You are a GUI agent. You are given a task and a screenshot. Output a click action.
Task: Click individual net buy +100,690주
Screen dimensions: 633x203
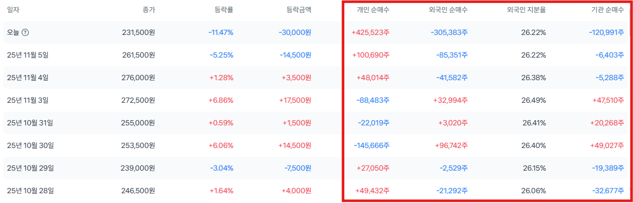pyautogui.click(x=371, y=55)
